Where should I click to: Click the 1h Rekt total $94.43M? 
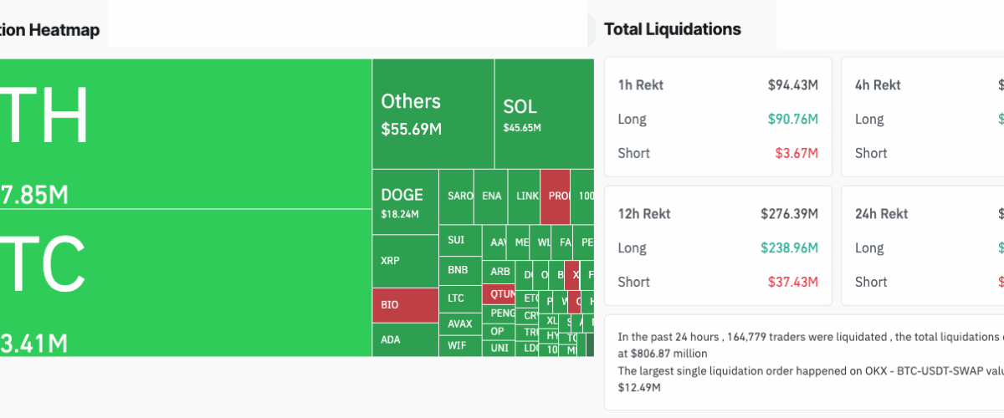pyautogui.click(x=792, y=84)
